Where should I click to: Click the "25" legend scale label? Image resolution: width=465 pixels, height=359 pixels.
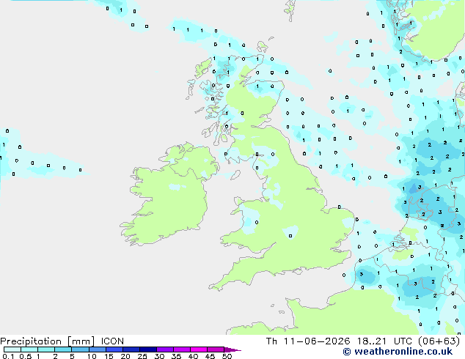click(142, 356)
